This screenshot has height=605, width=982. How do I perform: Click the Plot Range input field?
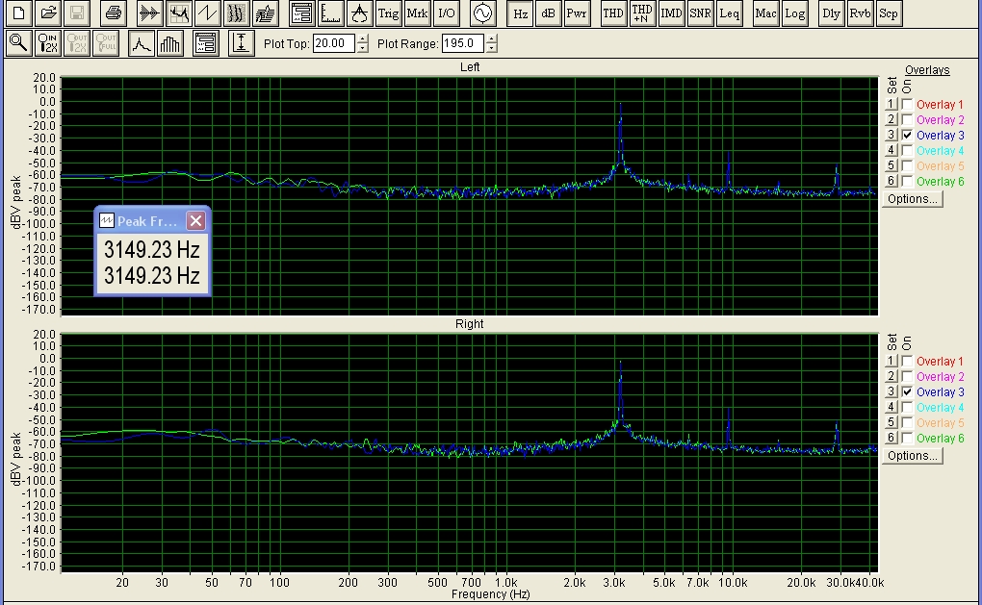pyautogui.click(x=461, y=43)
